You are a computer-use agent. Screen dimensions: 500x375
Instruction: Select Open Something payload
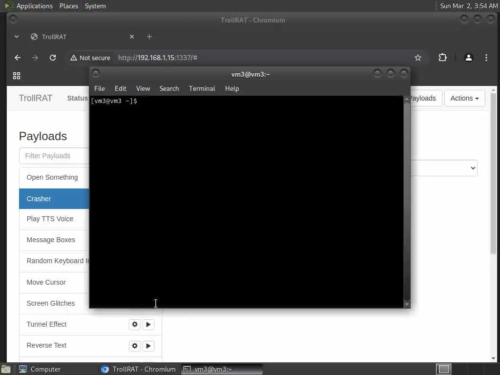[x=54, y=178]
